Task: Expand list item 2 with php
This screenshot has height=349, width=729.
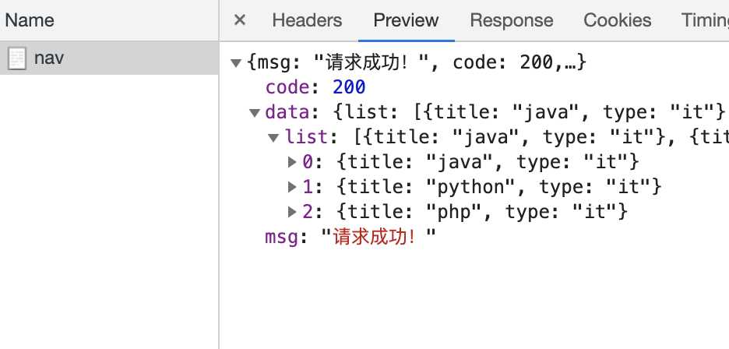Action: tap(292, 212)
